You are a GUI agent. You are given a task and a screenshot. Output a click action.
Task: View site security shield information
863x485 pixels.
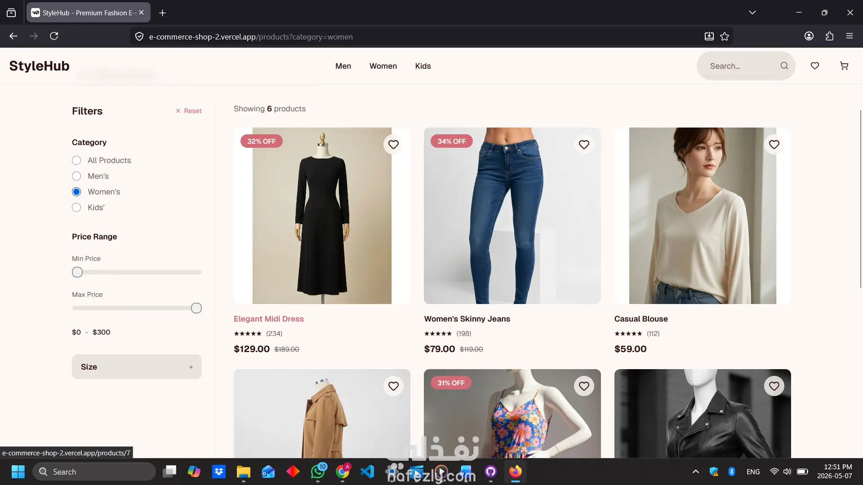pos(139,36)
